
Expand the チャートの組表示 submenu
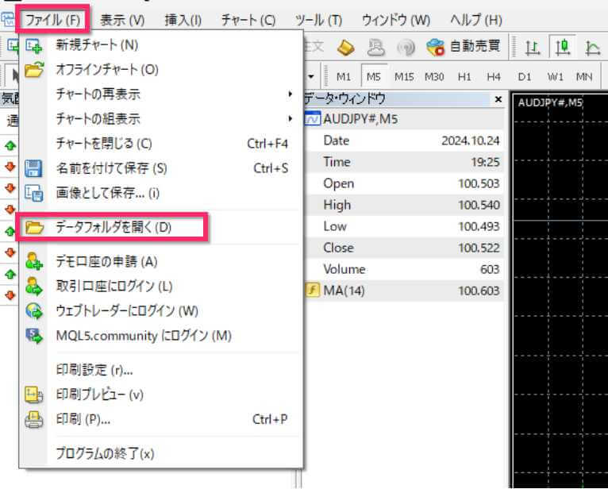tap(159, 119)
